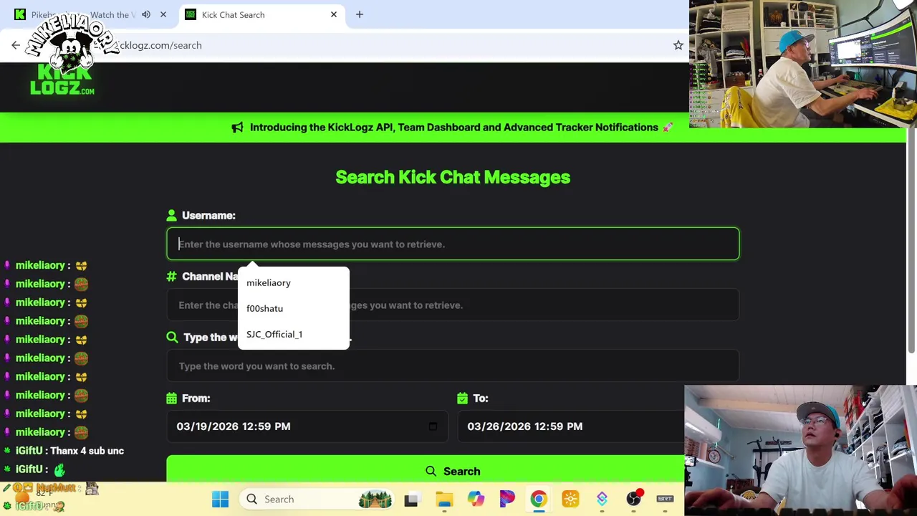Image resolution: width=917 pixels, height=516 pixels.
Task: Click the bottom streamer webcam overlay
Action: click(x=800, y=451)
